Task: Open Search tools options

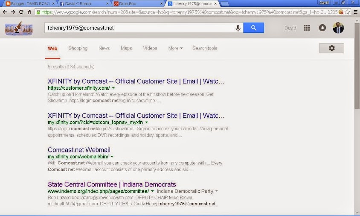Action: 205,48
